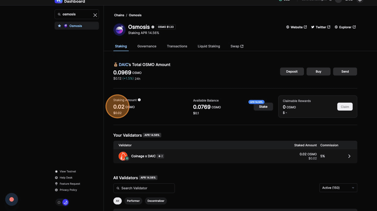Select dark mode moon toggle
This screenshot has width=377, height=211.
pos(66,202)
